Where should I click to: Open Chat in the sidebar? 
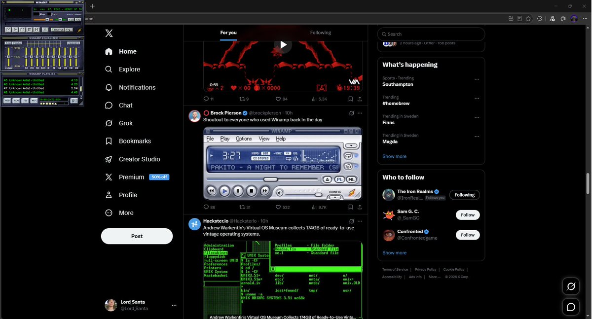point(119,105)
